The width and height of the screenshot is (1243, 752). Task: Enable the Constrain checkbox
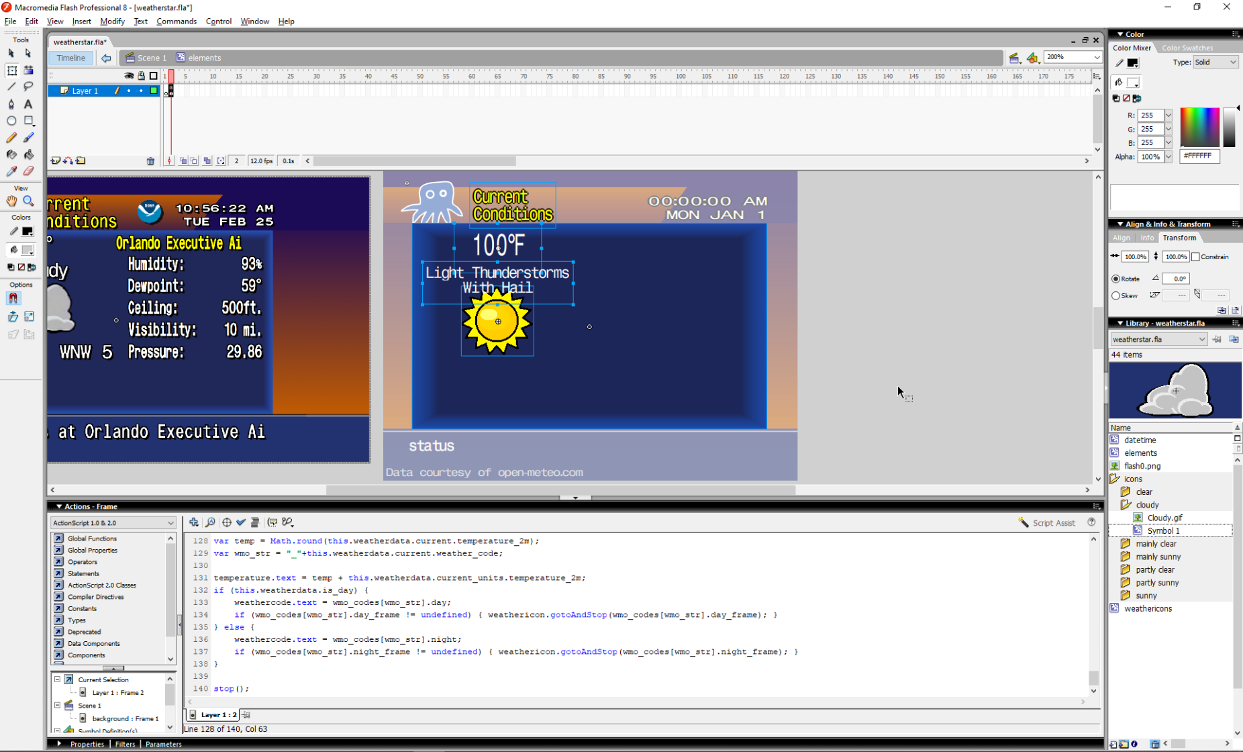click(1195, 256)
